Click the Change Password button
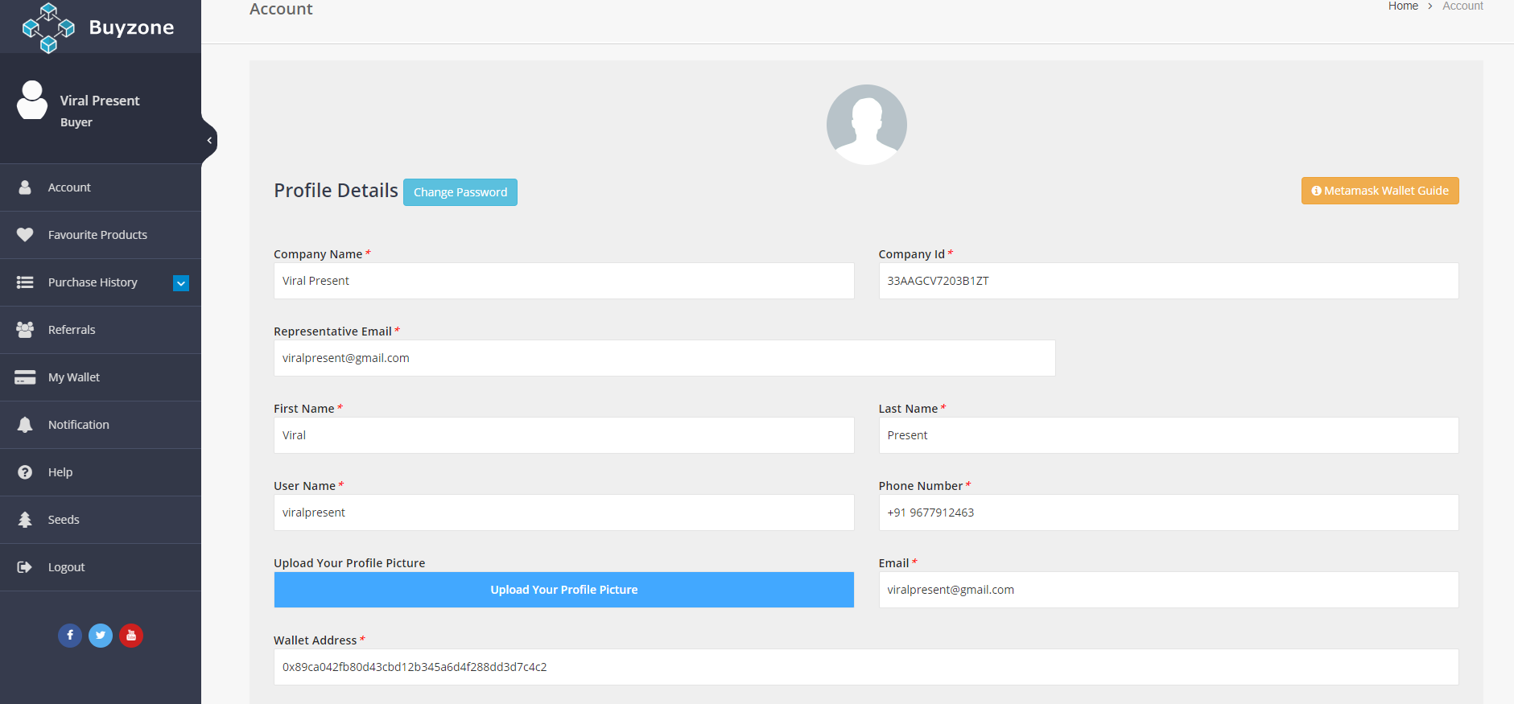 click(x=460, y=192)
